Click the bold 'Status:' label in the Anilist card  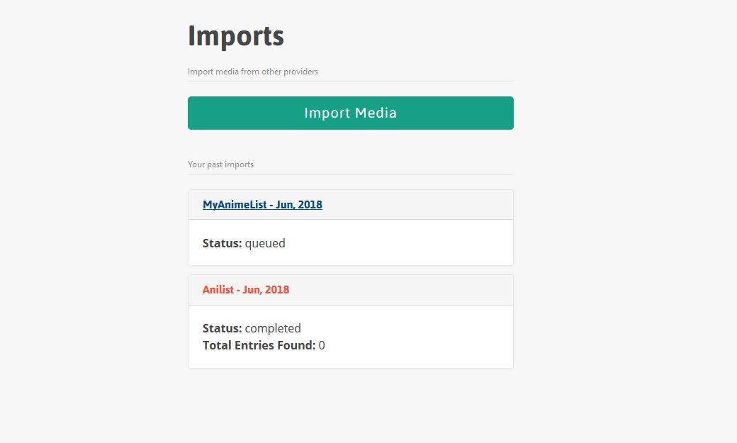222,328
